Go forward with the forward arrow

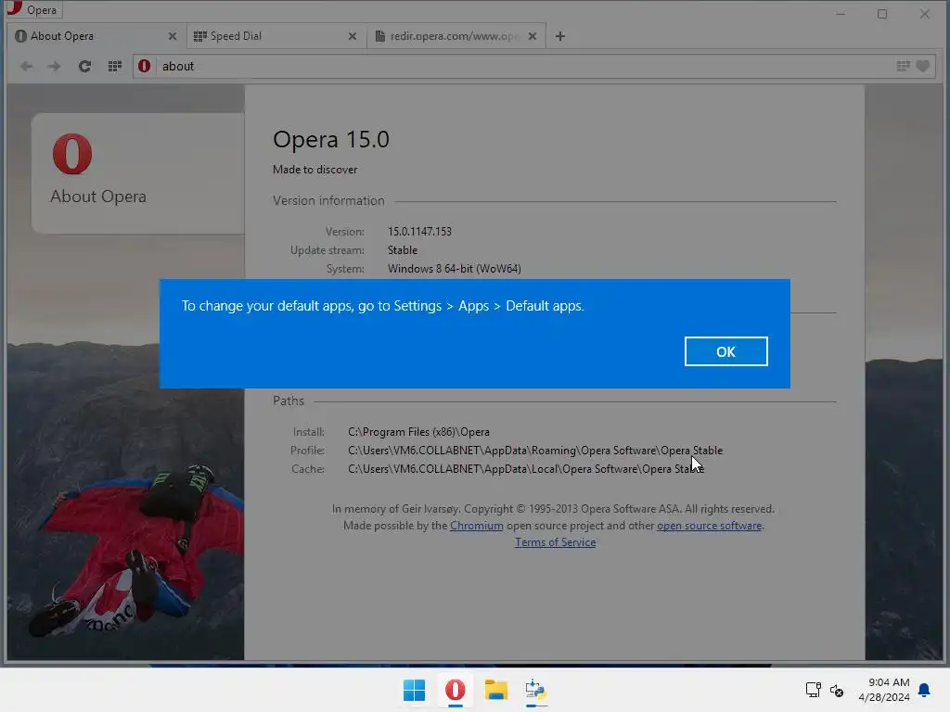point(54,66)
